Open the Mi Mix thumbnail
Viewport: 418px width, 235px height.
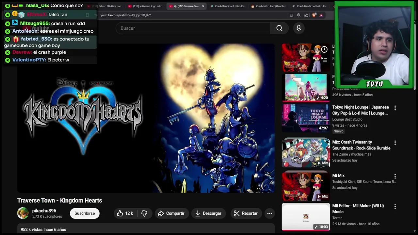[x=306, y=186]
